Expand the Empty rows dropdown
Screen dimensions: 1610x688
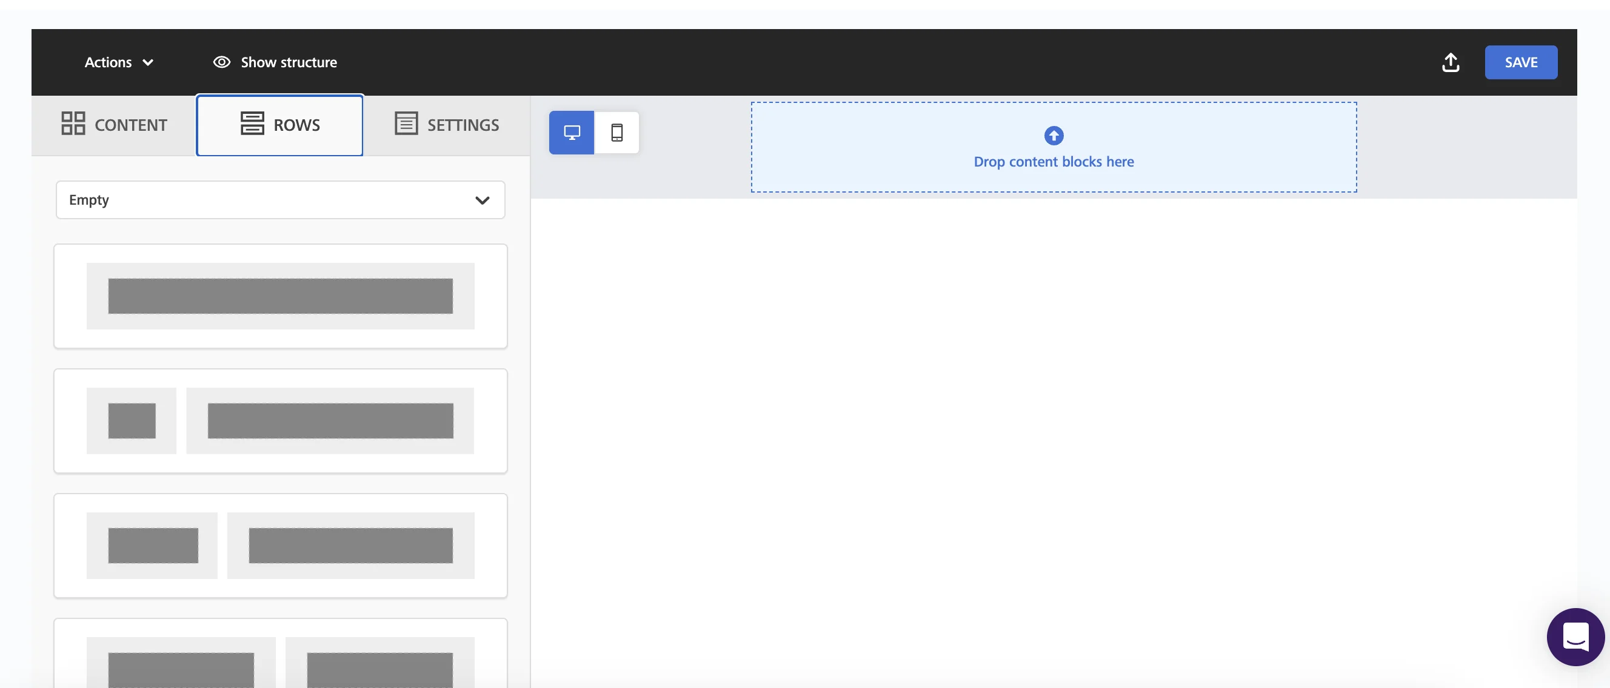[x=281, y=200]
